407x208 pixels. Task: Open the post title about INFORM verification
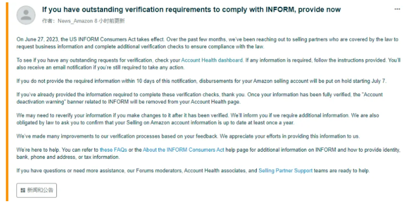coord(191,10)
